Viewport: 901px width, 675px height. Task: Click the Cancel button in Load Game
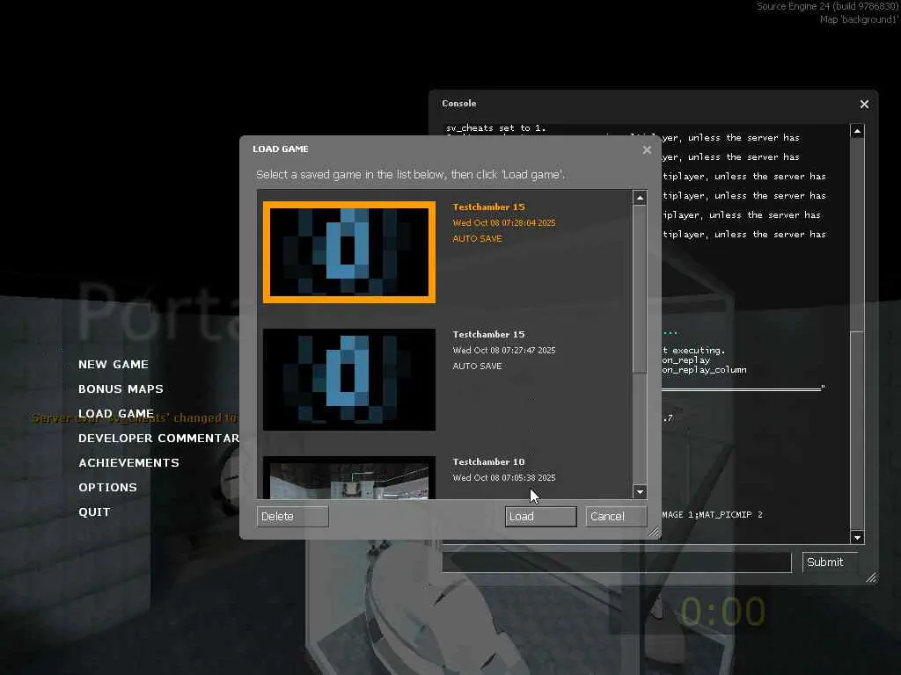(x=616, y=516)
